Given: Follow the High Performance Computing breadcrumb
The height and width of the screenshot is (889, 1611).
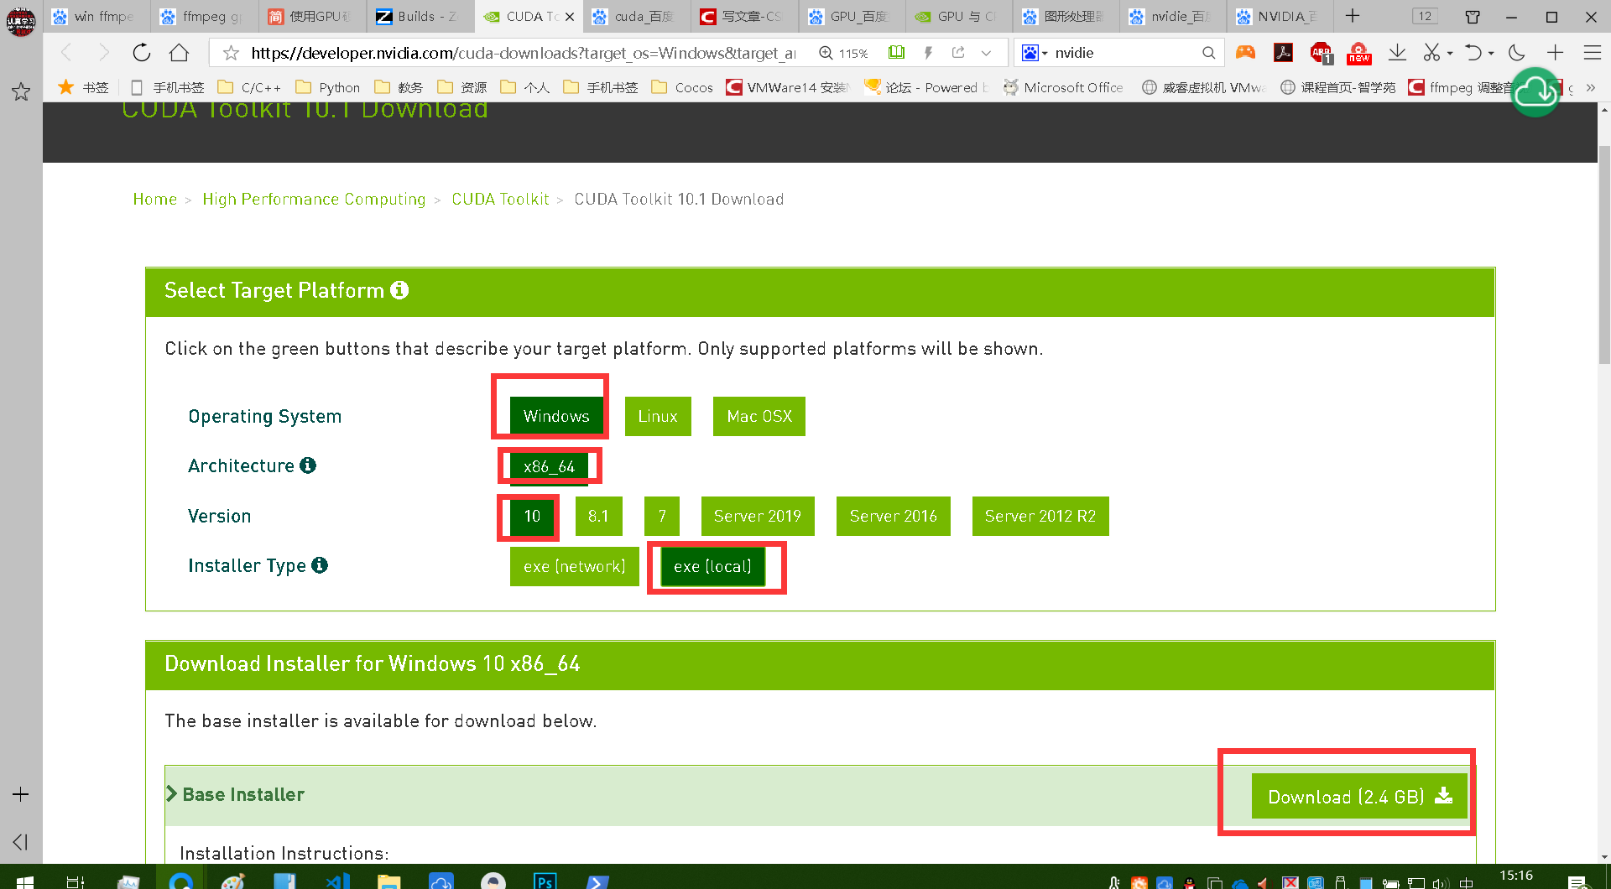Looking at the screenshot, I should click(x=314, y=199).
